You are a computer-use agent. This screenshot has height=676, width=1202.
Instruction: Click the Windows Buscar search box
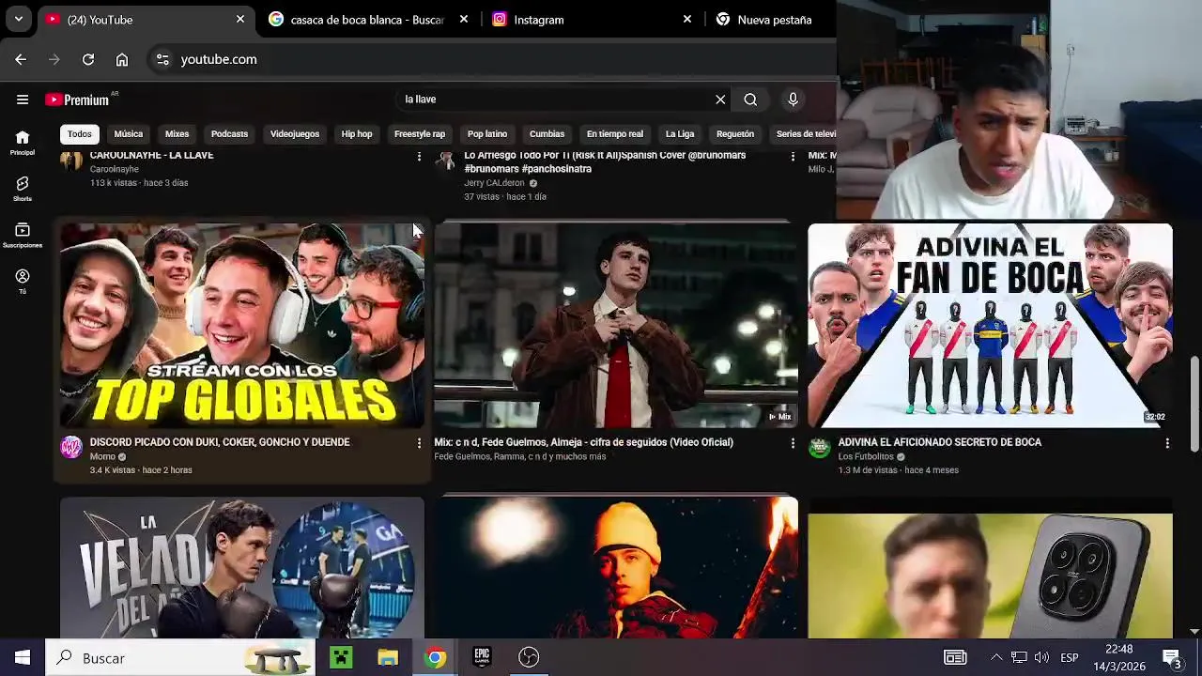coord(180,657)
